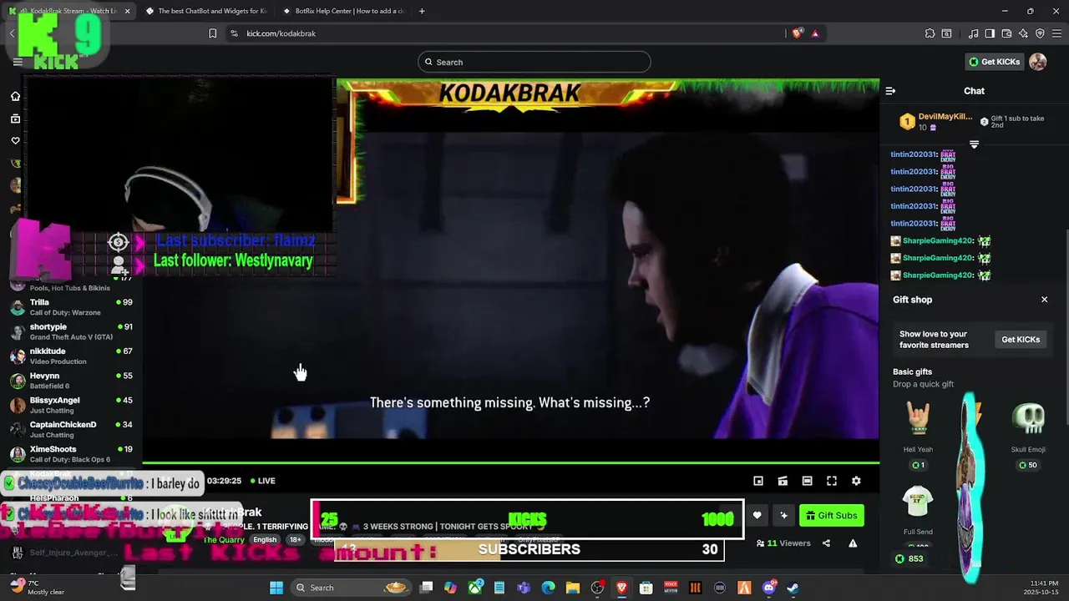Viewport: 1069px width, 601px height.
Task: Focus the Kick Search field
Action: coord(534,62)
